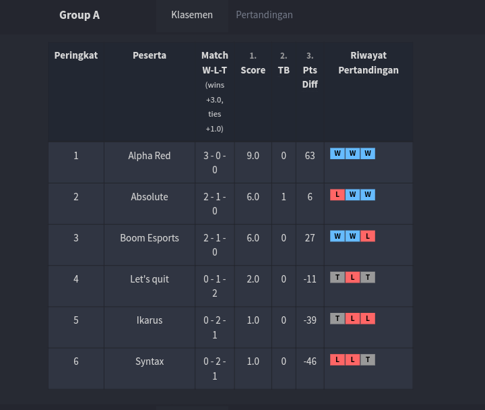Click Alpha Red's first W match badge
Image resolution: width=485 pixels, height=410 pixels.
(337, 154)
